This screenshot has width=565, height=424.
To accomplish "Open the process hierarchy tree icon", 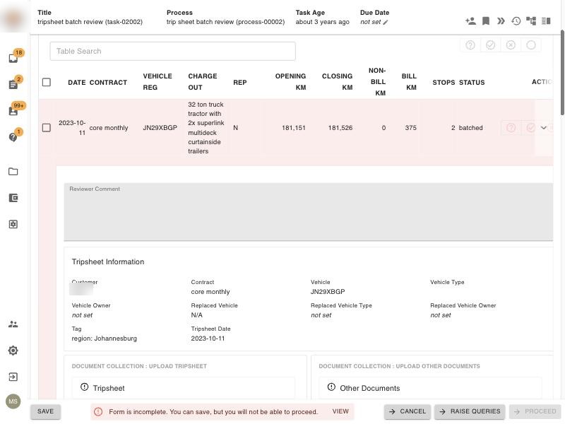I will point(531,21).
